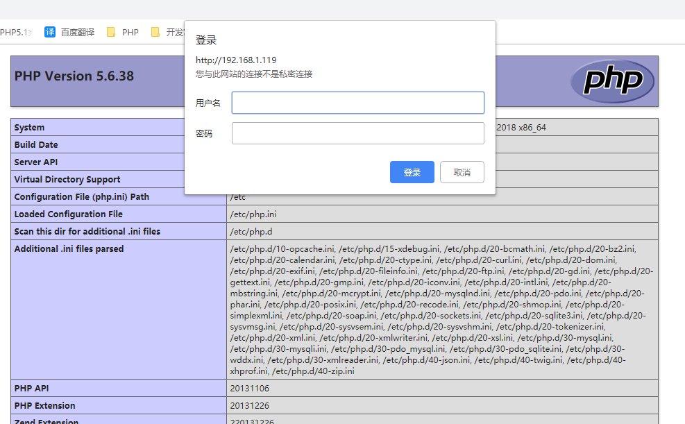Select the Loaded Configuration File label
The height and width of the screenshot is (424, 685).
[x=69, y=214]
